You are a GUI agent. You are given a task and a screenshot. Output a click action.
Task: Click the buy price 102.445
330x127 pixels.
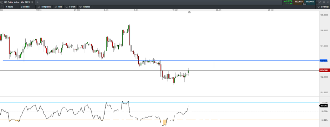[x=310, y=2]
